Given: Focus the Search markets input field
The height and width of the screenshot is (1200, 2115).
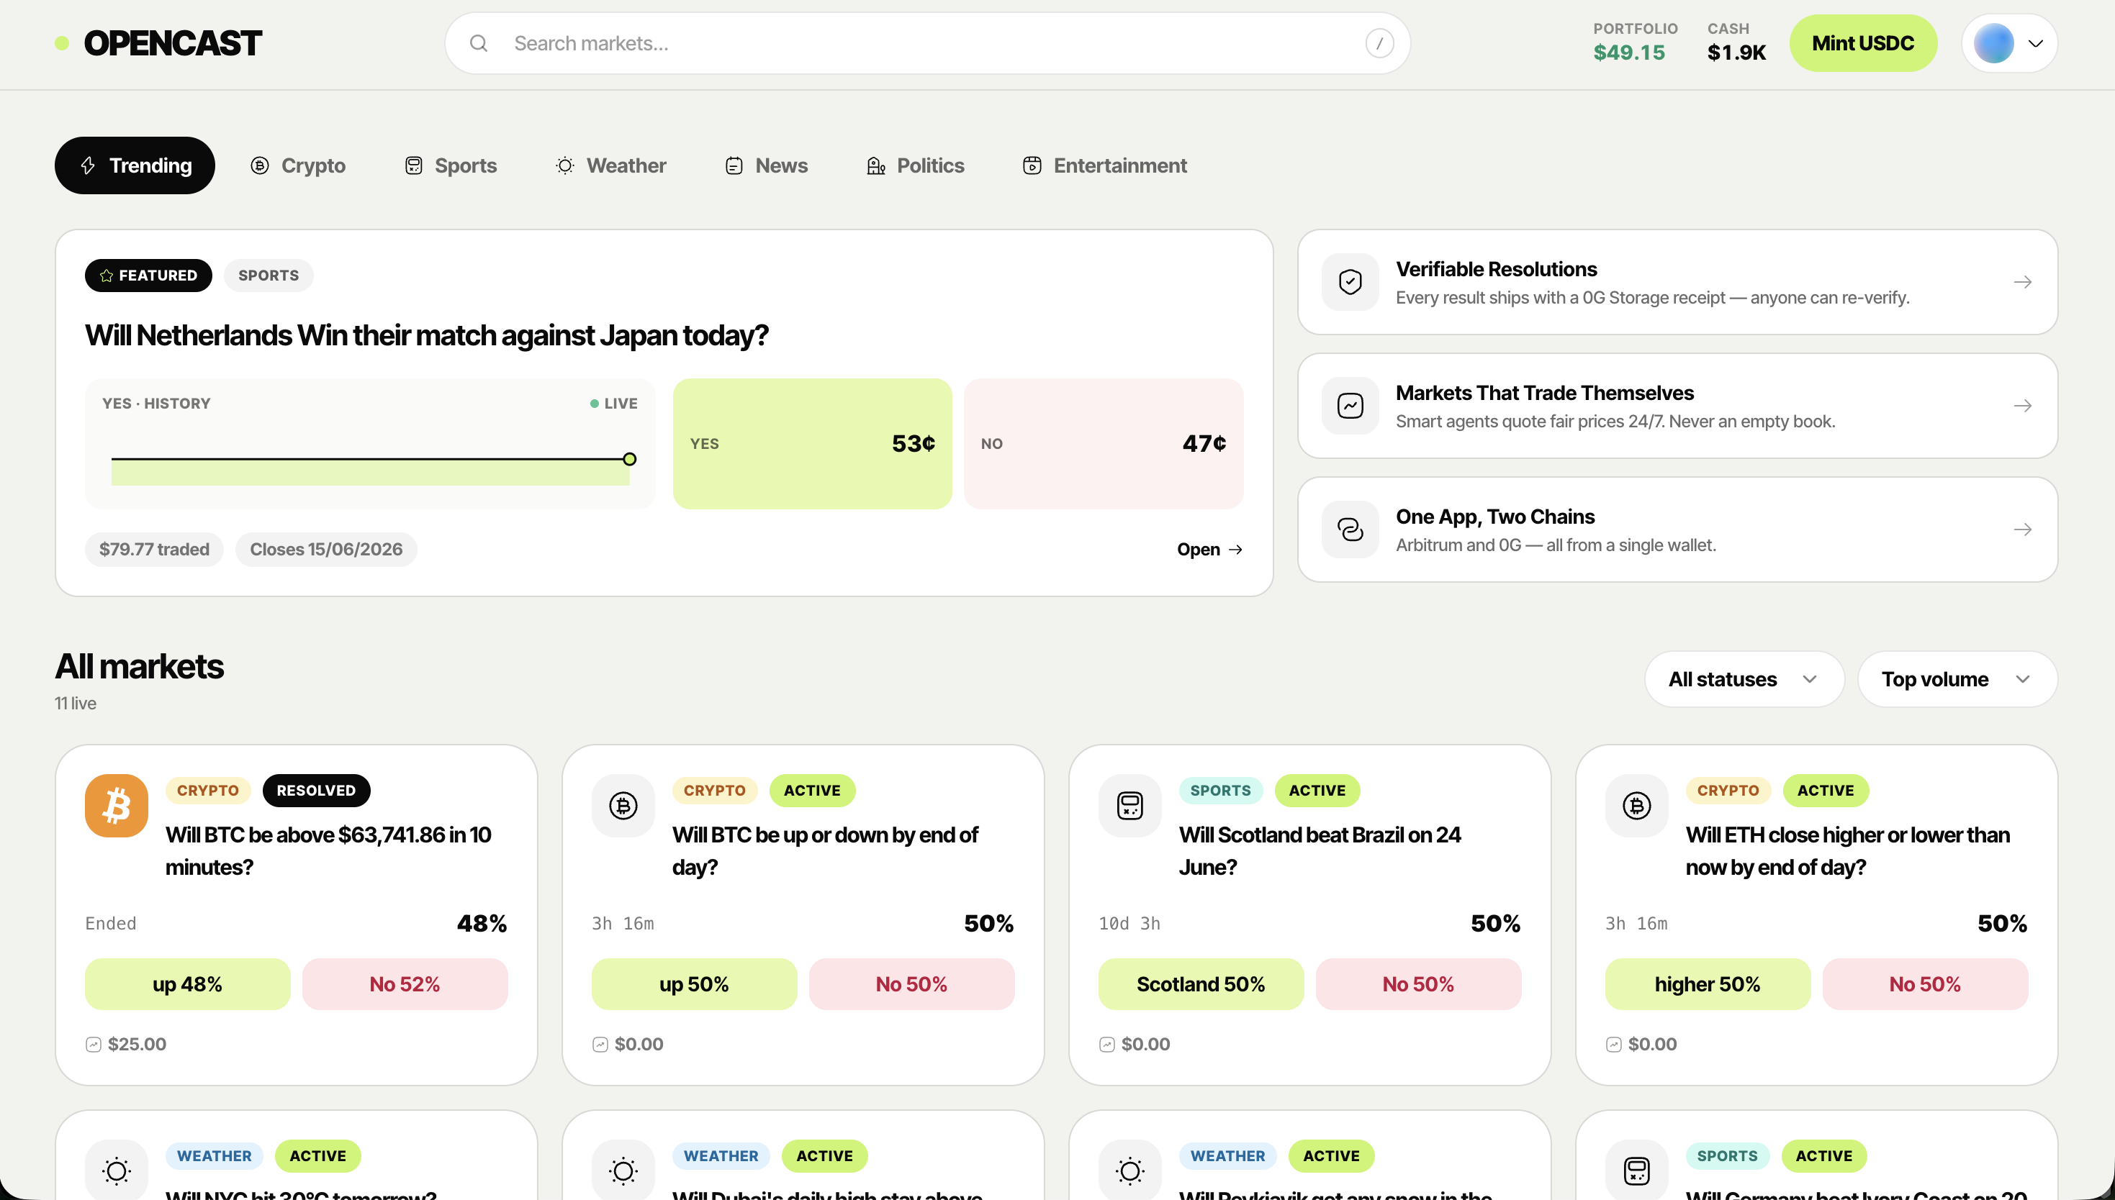Looking at the screenshot, I should [x=928, y=43].
